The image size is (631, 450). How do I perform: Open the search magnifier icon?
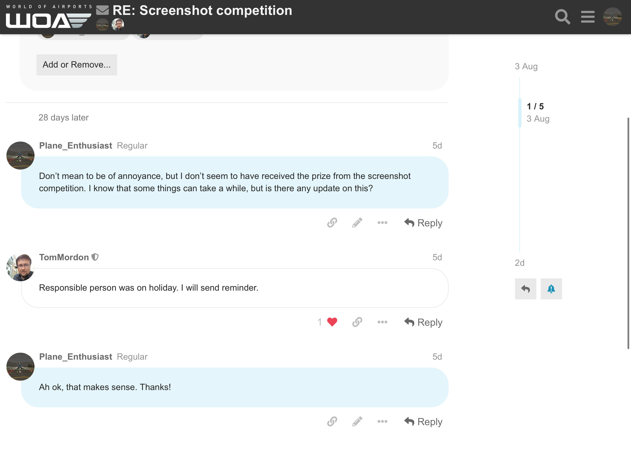click(x=562, y=17)
